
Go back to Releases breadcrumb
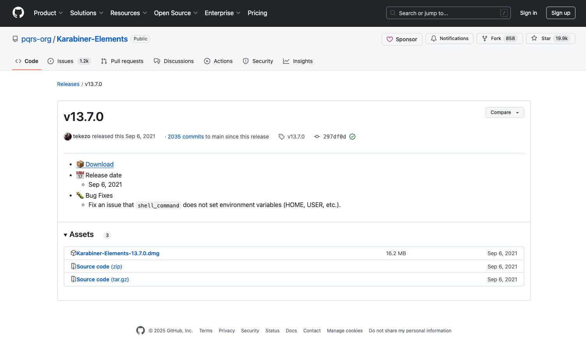click(68, 84)
